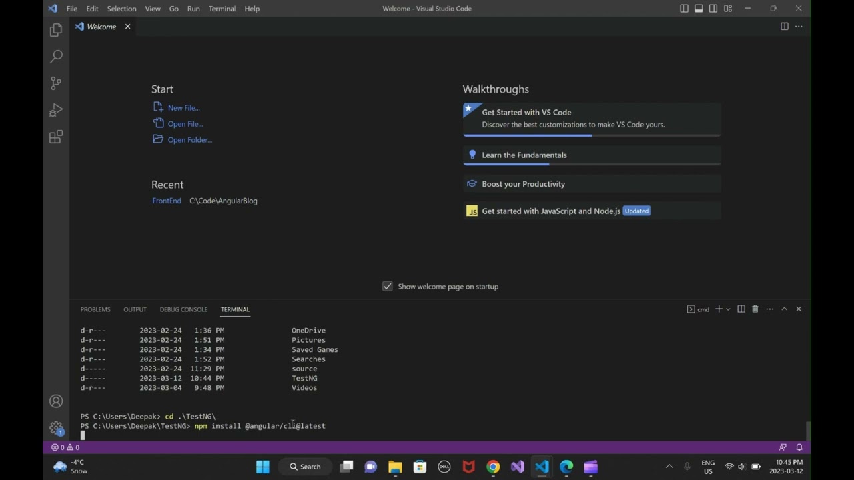Viewport: 854px width, 480px height.
Task: Select the Welcome editor tab
Action: (x=102, y=27)
